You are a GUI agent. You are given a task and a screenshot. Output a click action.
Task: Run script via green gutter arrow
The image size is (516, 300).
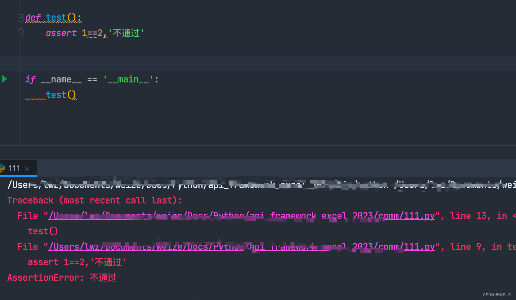point(5,79)
